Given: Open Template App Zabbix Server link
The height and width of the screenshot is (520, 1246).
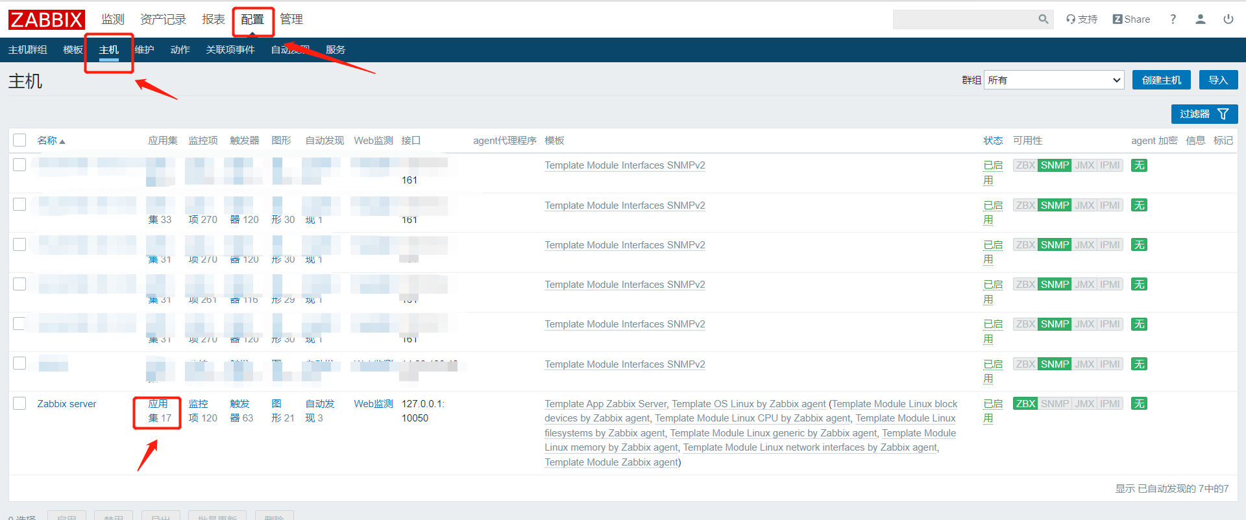Looking at the screenshot, I should (605, 403).
